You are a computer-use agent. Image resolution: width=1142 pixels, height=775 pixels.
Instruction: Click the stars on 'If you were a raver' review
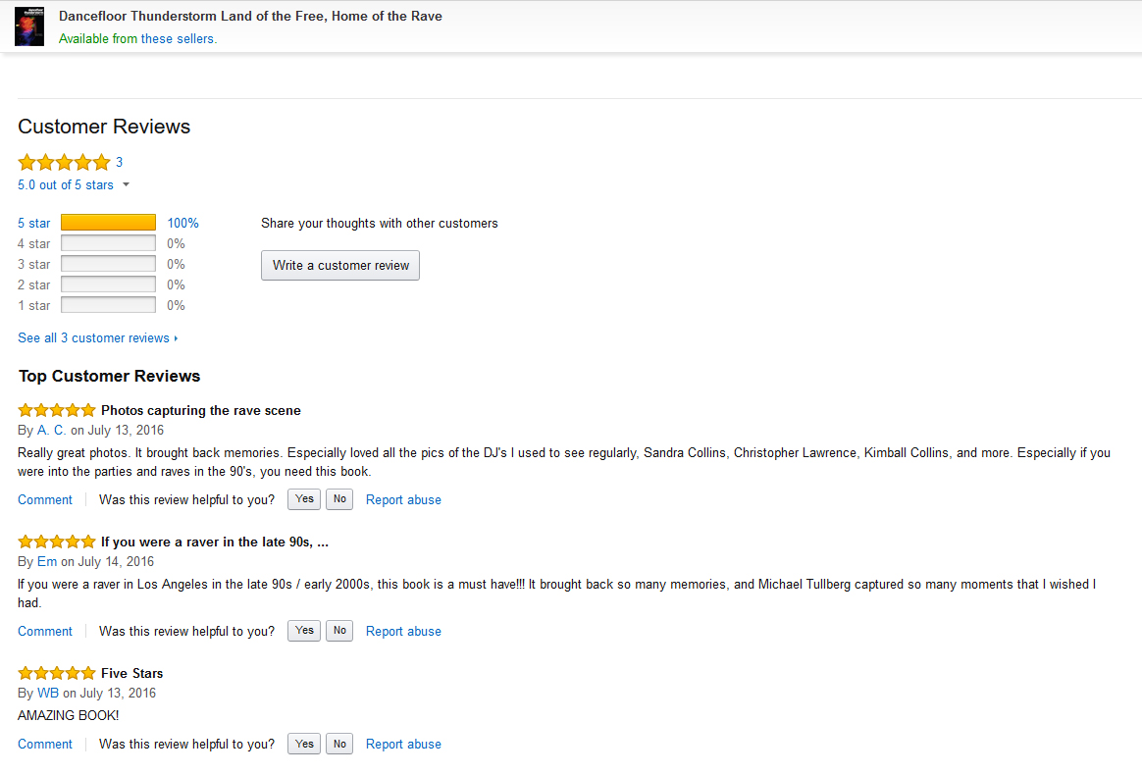[x=57, y=542]
